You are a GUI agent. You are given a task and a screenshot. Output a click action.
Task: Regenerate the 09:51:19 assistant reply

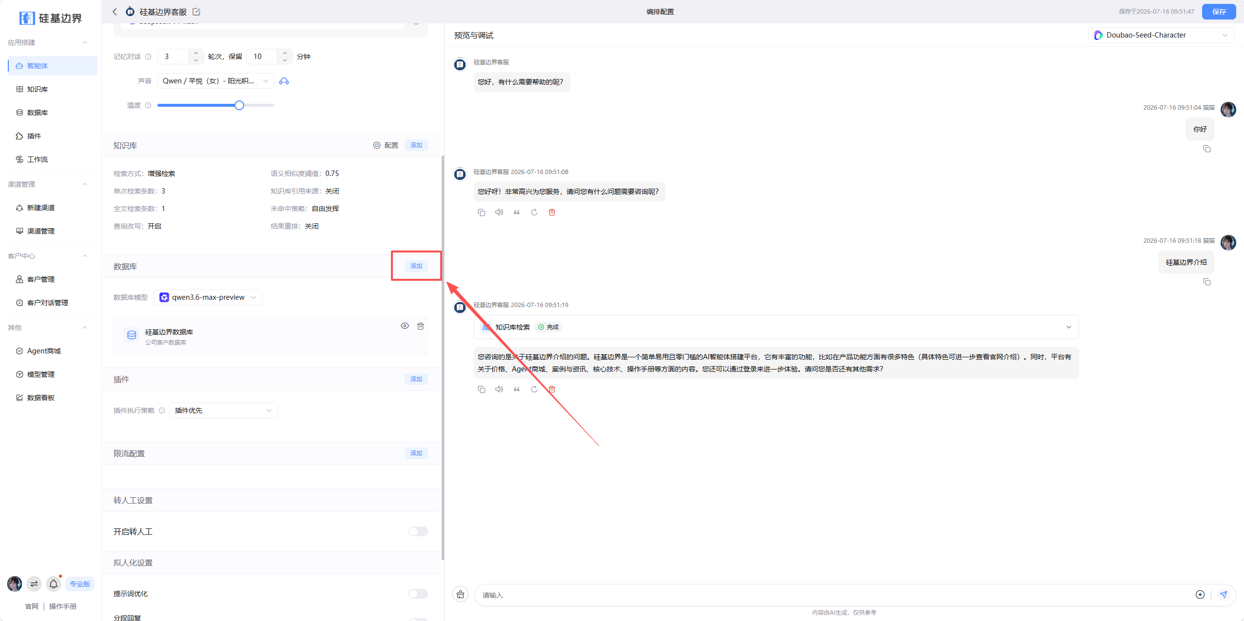(534, 389)
